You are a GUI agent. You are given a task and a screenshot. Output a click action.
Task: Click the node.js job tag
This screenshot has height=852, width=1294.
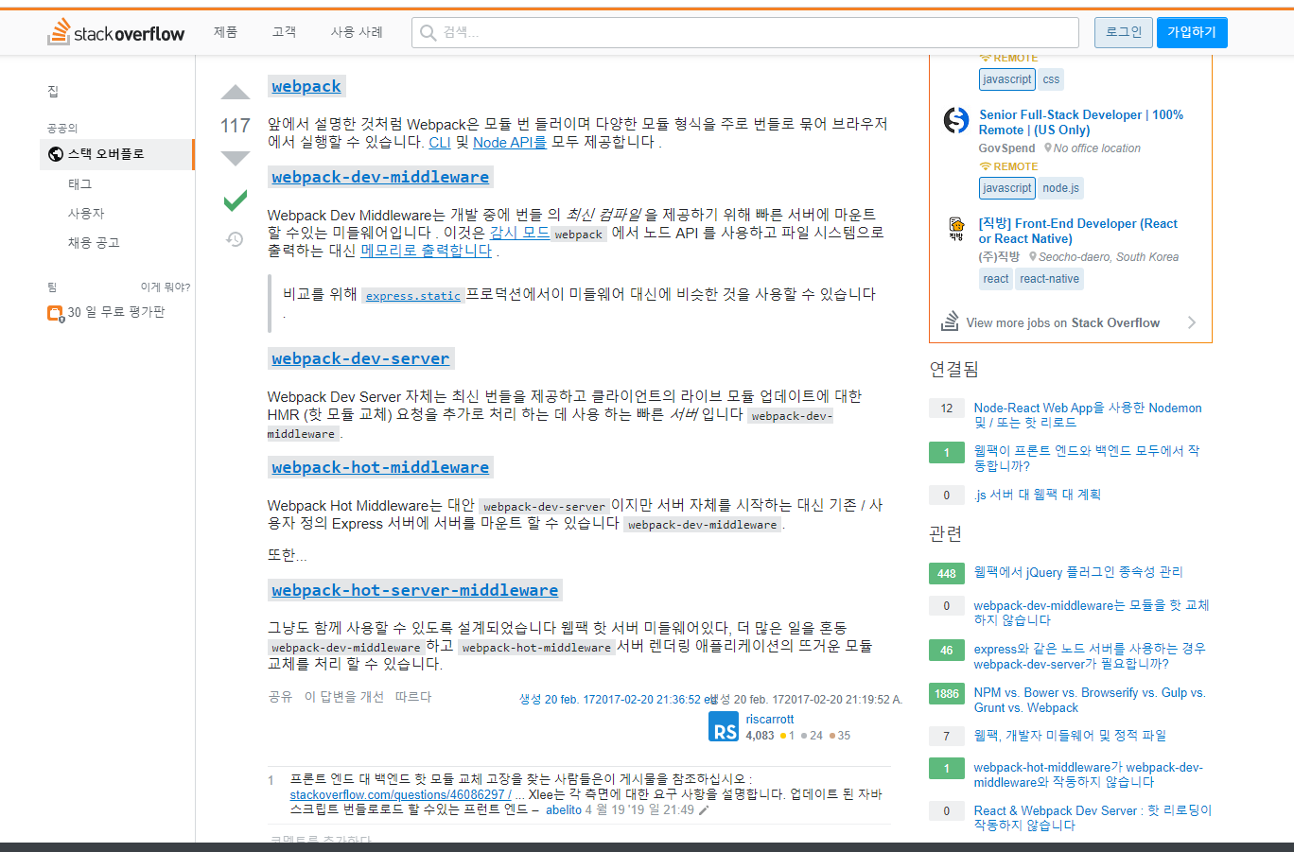coord(1061,188)
